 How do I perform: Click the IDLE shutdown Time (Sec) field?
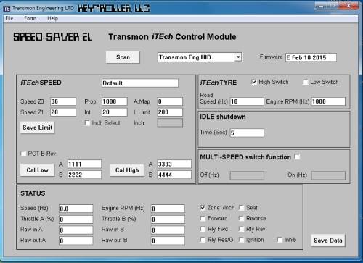click(247, 133)
